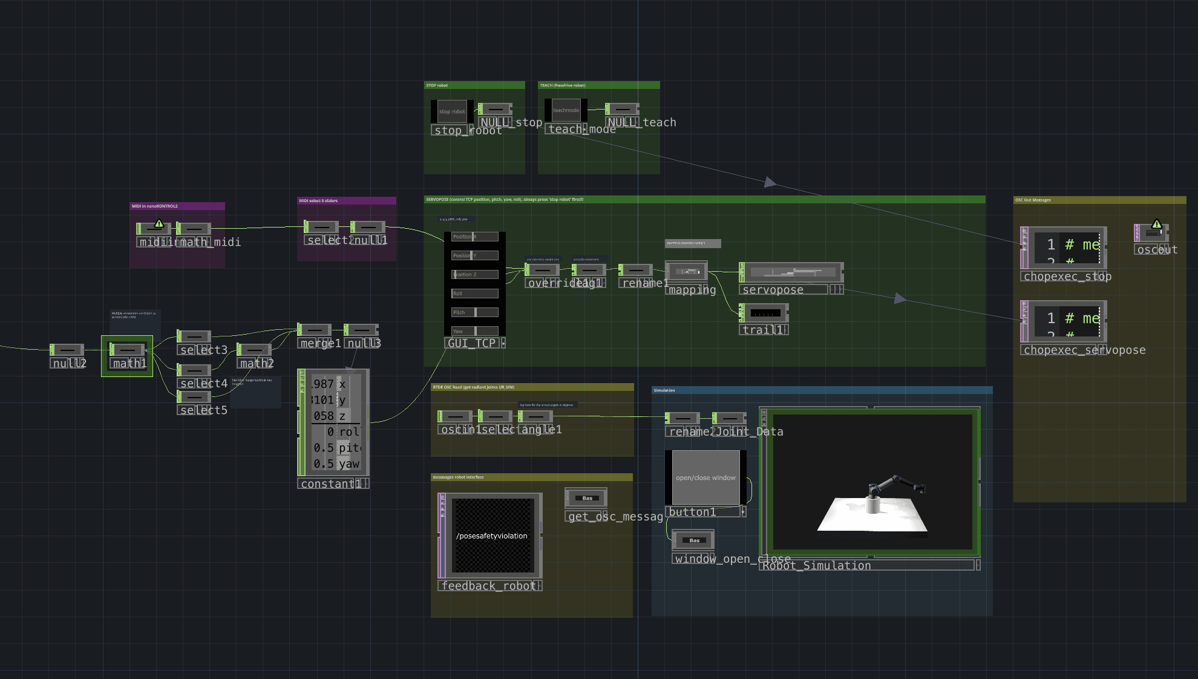Select the feedback_robot posesafetyviolation node

tap(491, 536)
